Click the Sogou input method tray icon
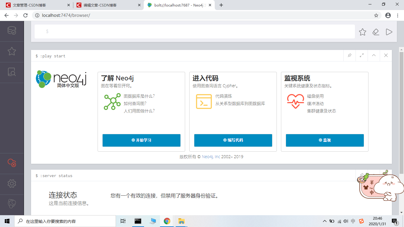The image size is (404, 227). tap(361, 221)
